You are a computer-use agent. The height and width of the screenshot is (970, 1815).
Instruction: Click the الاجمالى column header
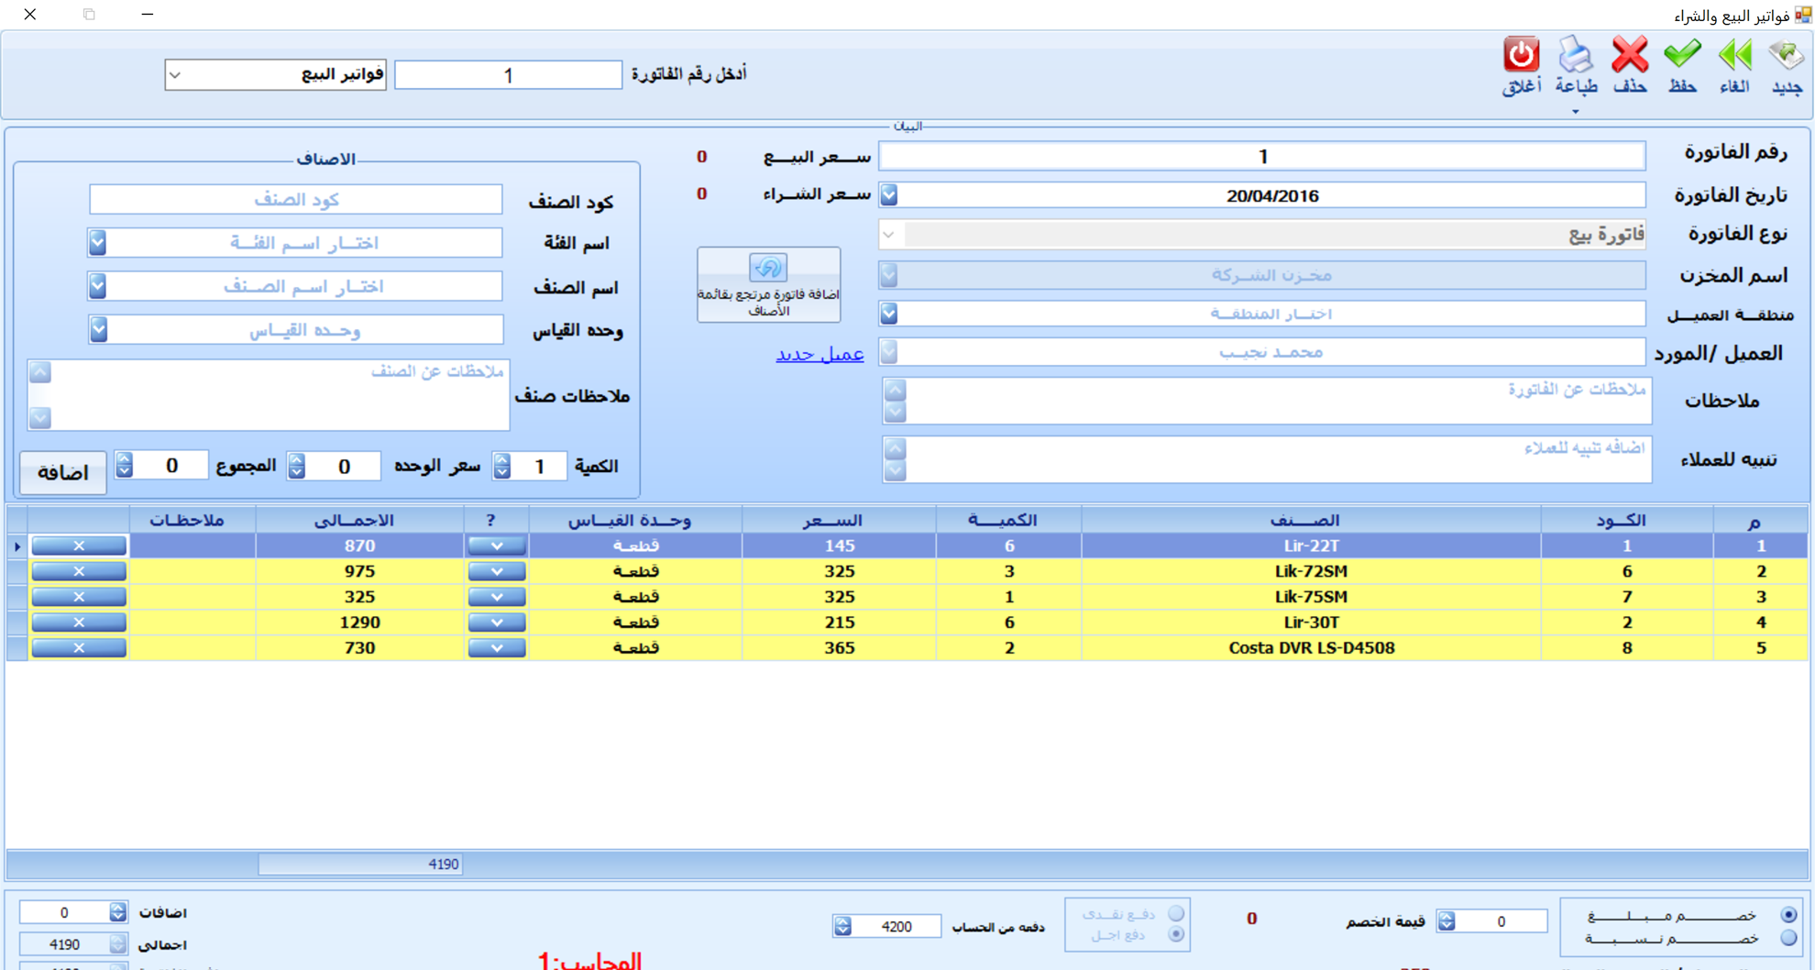tap(359, 520)
